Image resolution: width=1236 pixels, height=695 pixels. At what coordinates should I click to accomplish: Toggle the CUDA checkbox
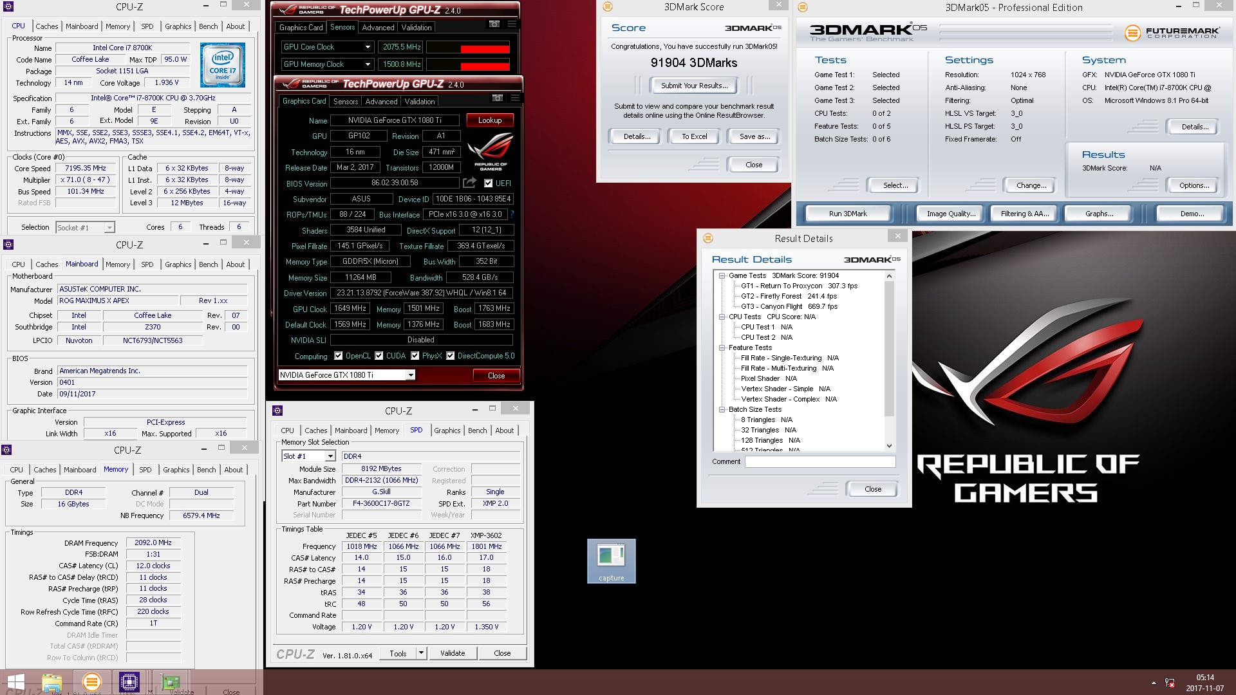(x=379, y=355)
